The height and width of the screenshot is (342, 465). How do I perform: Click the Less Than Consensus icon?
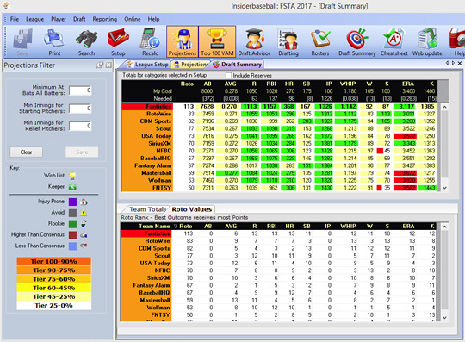tap(84, 246)
